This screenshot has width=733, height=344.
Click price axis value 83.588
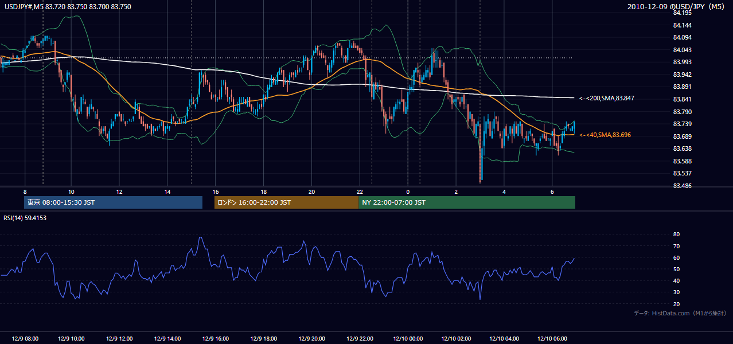pos(683,161)
